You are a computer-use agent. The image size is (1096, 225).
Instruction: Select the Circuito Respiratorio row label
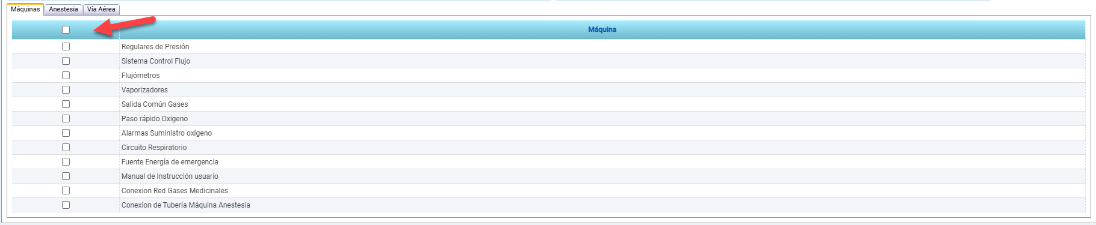point(154,148)
